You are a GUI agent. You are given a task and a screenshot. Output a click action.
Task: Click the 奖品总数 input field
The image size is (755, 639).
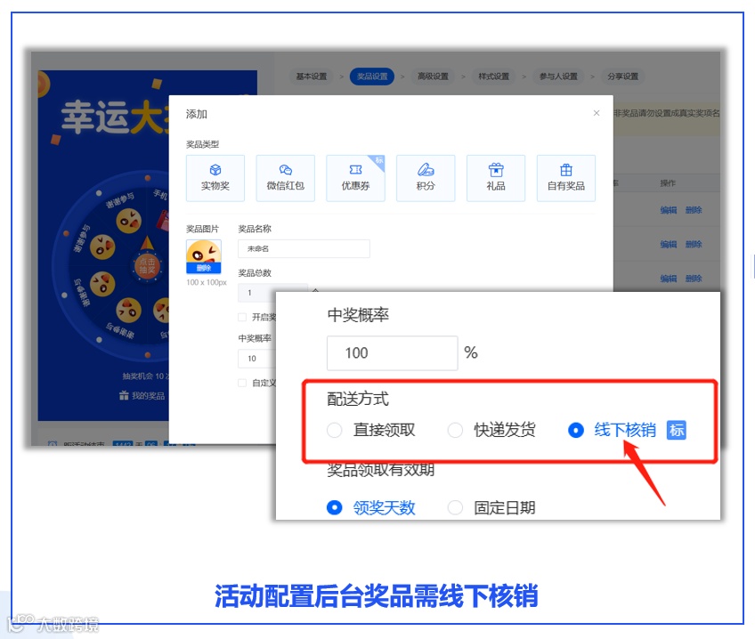point(272,292)
